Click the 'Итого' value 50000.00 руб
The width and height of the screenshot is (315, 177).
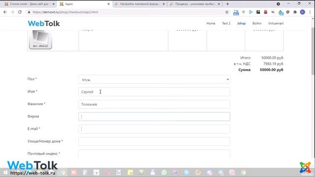(x=272, y=58)
